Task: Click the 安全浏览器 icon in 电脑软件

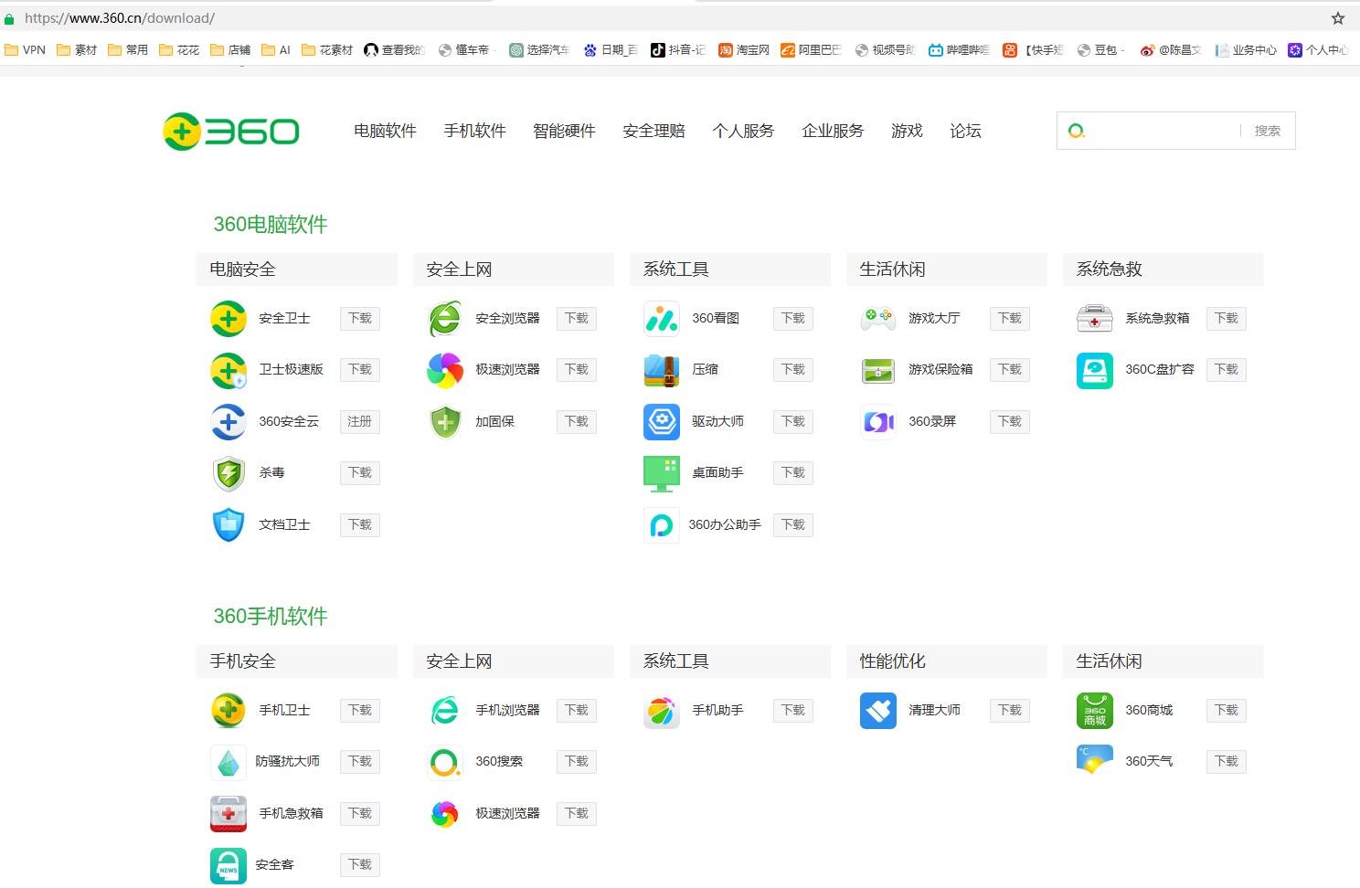Action: pos(445,318)
